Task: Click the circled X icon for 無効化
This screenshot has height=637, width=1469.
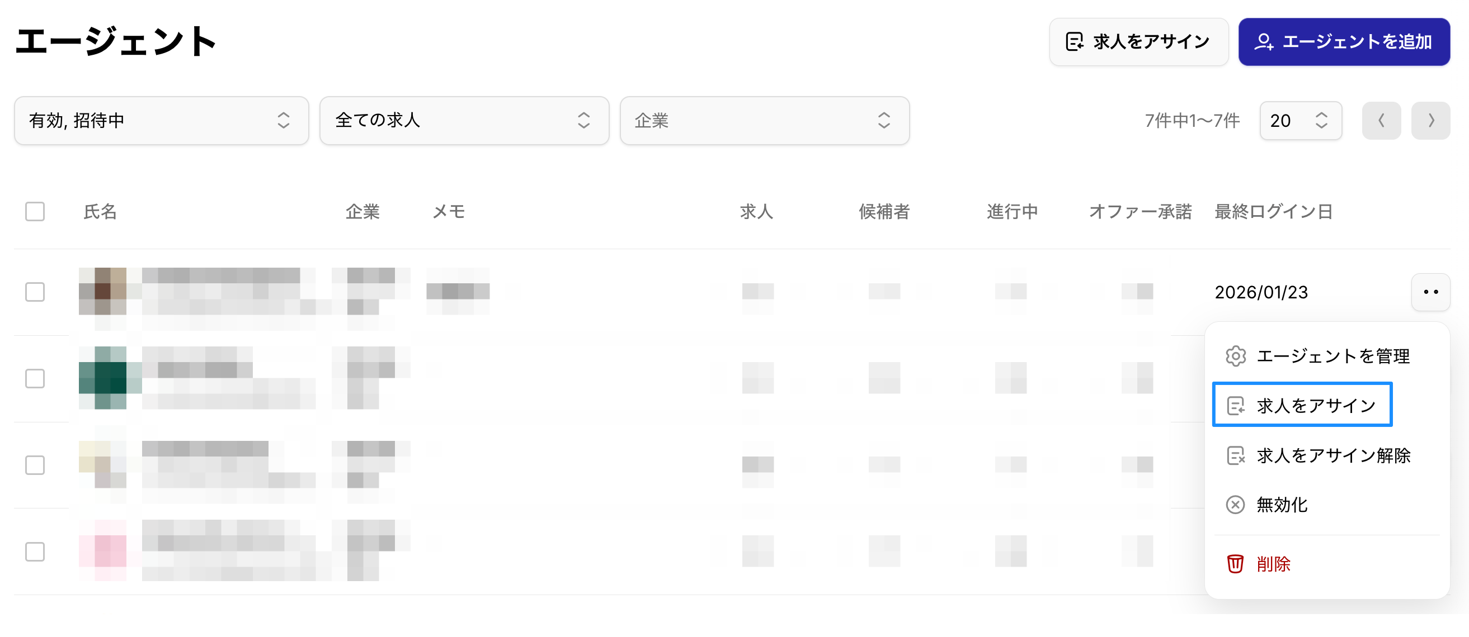Action: [x=1235, y=505]
